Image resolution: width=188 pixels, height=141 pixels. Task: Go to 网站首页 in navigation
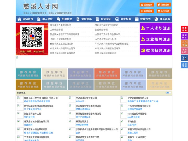(x=28, y=19)
